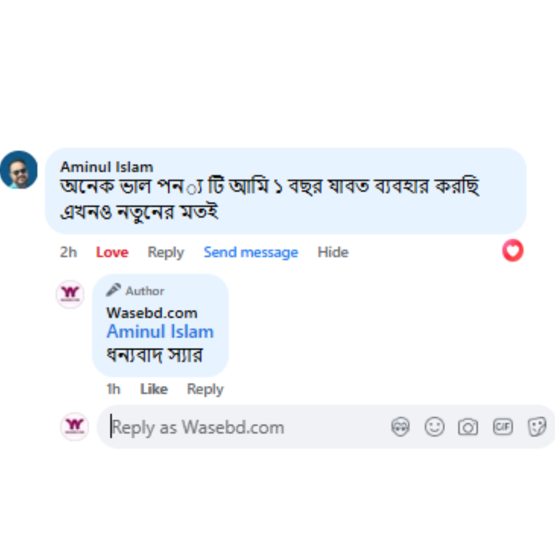Image resolution: width=555 pixels, height=555 pixels.
Task: Send message to the commenter
Action: 251,252
